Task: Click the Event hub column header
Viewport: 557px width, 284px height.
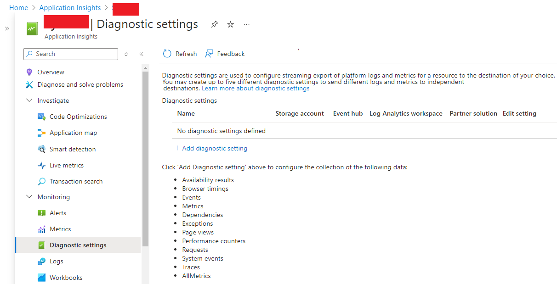Action: click(x=348, y=113)
